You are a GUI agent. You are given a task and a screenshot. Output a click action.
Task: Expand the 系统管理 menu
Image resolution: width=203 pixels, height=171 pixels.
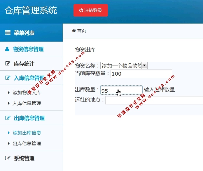[24, 158]
